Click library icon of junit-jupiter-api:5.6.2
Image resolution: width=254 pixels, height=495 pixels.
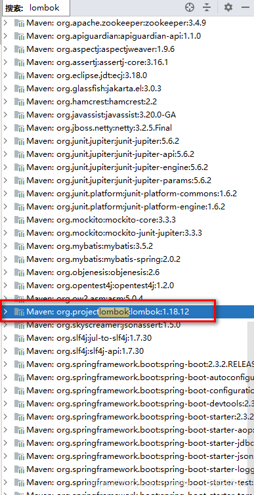click(19, 154)
